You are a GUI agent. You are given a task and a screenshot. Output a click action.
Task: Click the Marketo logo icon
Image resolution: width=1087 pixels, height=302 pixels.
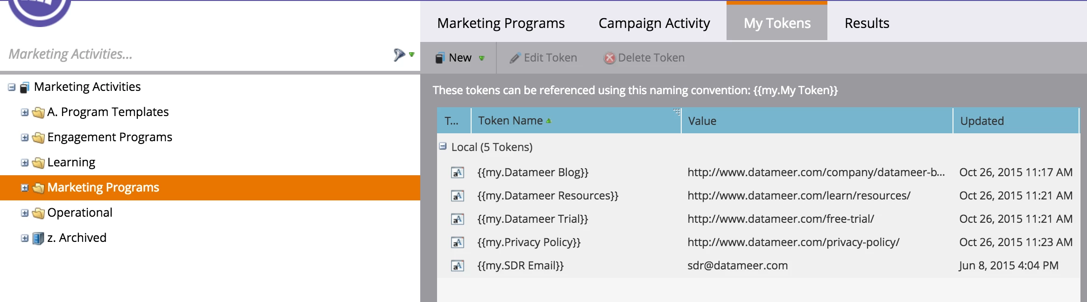click(x=39, y=10)
